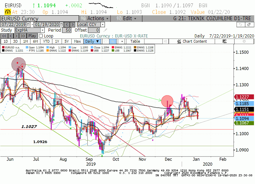Screen dimensions: 255x184
Task: Click the black 1.1151 EMAVG price tag
Action: coord(244,109)
